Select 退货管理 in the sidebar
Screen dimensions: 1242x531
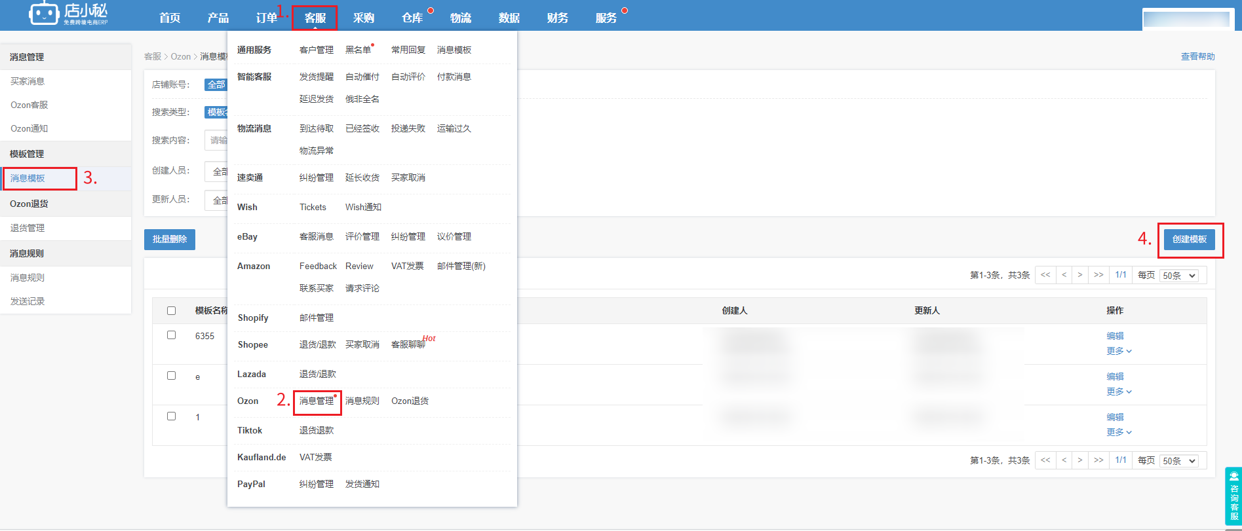(28, 228)
